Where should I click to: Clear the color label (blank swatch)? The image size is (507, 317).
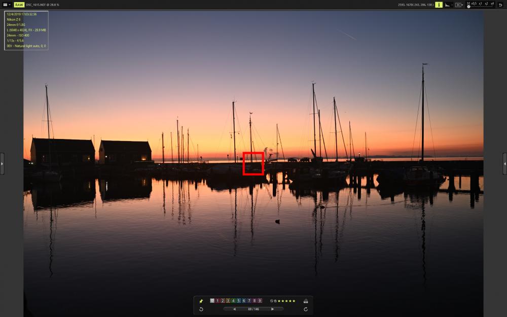[x=212, y=300]
